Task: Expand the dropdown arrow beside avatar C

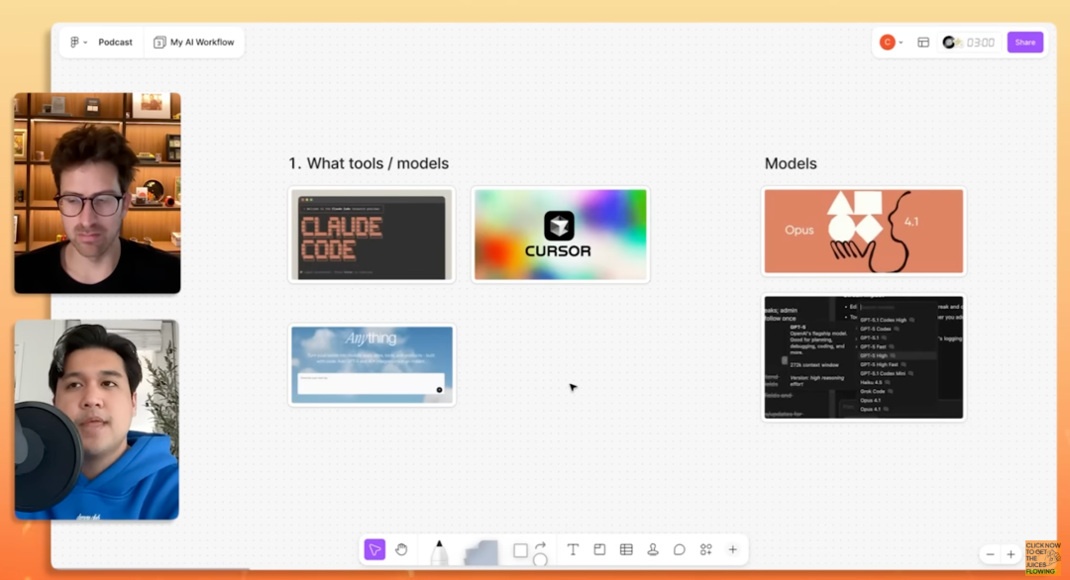Action: pyautogui.click(x=901, y=43)
